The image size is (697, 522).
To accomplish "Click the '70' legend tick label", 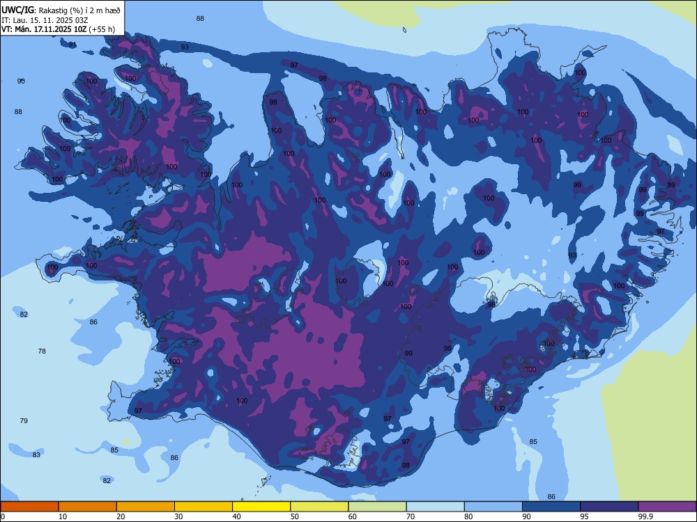I will click(x=411, y=516).
